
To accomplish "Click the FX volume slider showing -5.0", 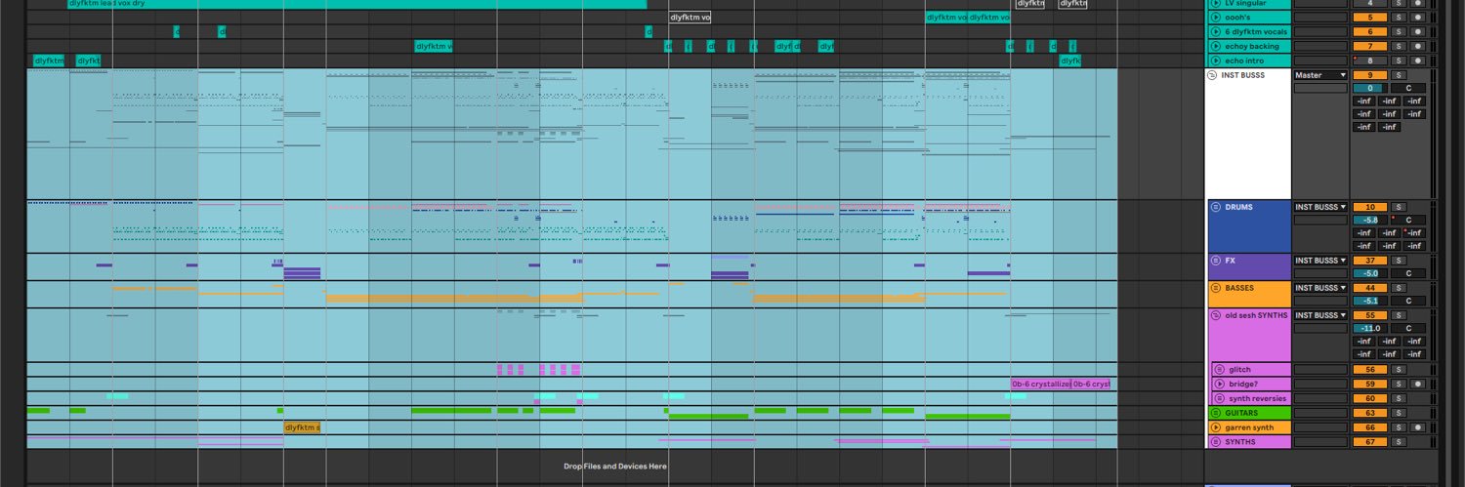I will [1370, 273].
